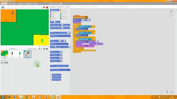The width and height of the screenshot is (177, 99).
Task: Switch the stage to full screen mode
Action: point(3,7)
